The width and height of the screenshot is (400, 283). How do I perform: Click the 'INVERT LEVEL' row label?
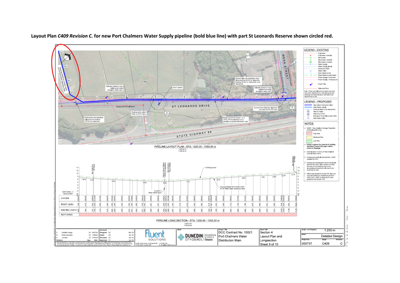[67, 204]
